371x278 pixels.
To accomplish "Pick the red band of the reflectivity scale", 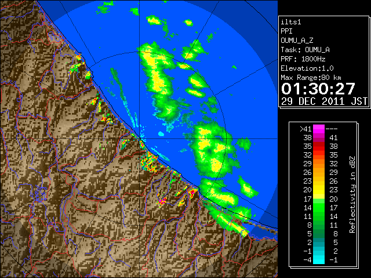I will (x=319, y=146).
